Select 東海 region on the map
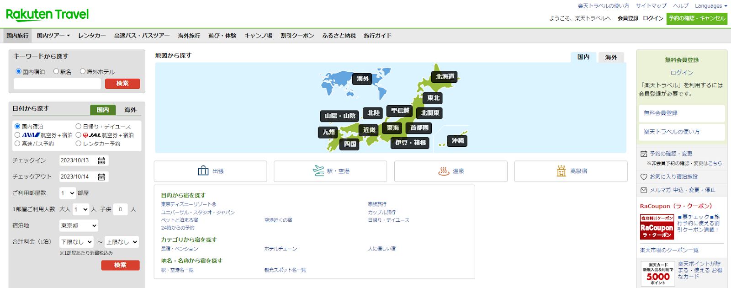 (393, 128)
